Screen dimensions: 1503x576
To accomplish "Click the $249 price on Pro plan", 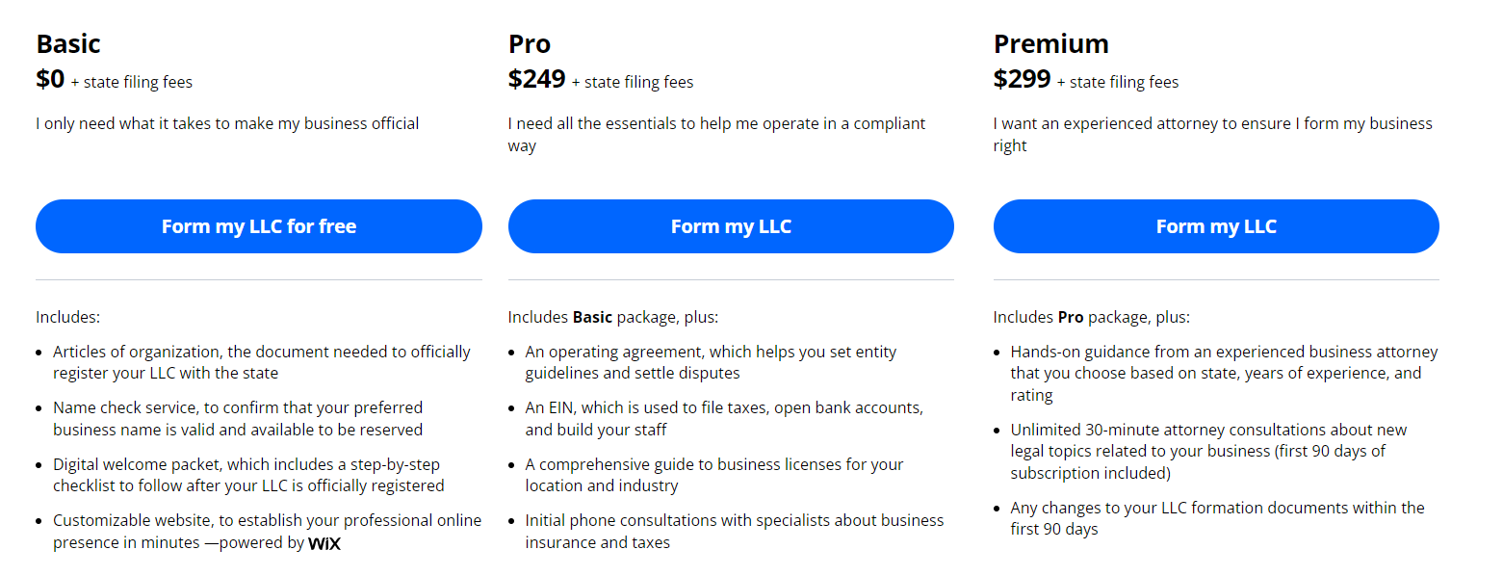I will [x=537, y=80].
